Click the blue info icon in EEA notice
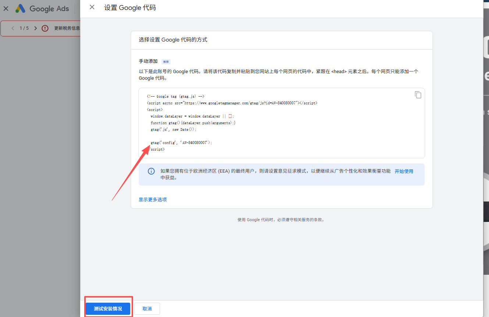 [151, 171]
